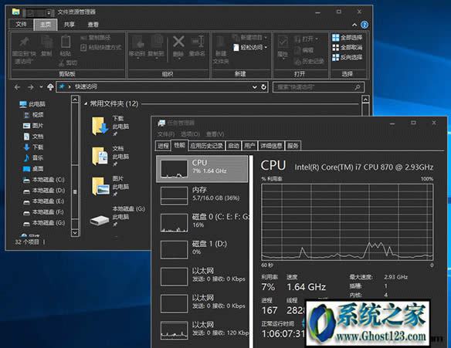Select the 下载 folder icon
The height and width of the screenshot is (348, 451).
(100, 126)
